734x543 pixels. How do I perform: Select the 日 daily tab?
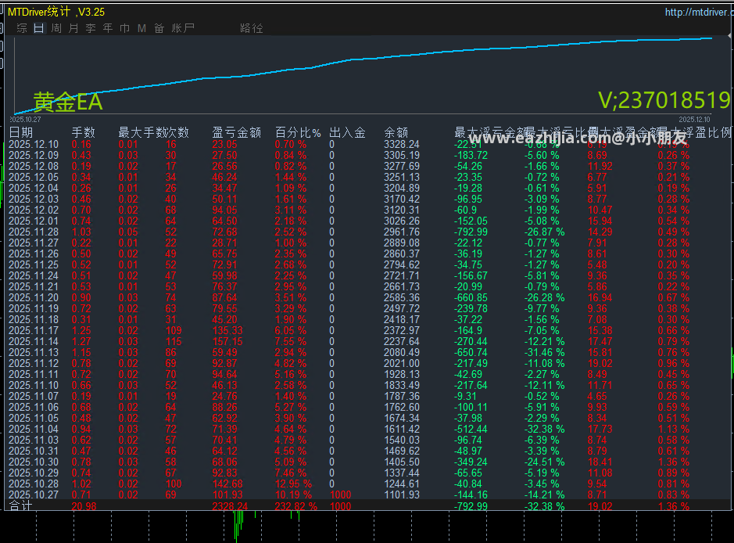point(39,28)
